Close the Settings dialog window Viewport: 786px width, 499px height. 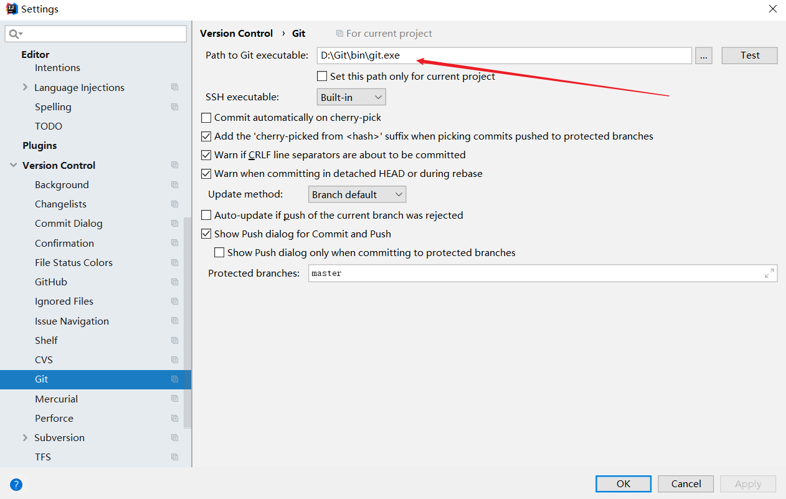pyautogui.click(x=772, y=9)
